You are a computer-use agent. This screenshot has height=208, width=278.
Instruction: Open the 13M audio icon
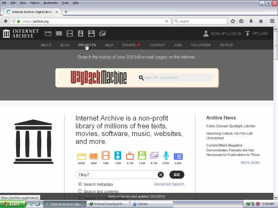(118, 156)
